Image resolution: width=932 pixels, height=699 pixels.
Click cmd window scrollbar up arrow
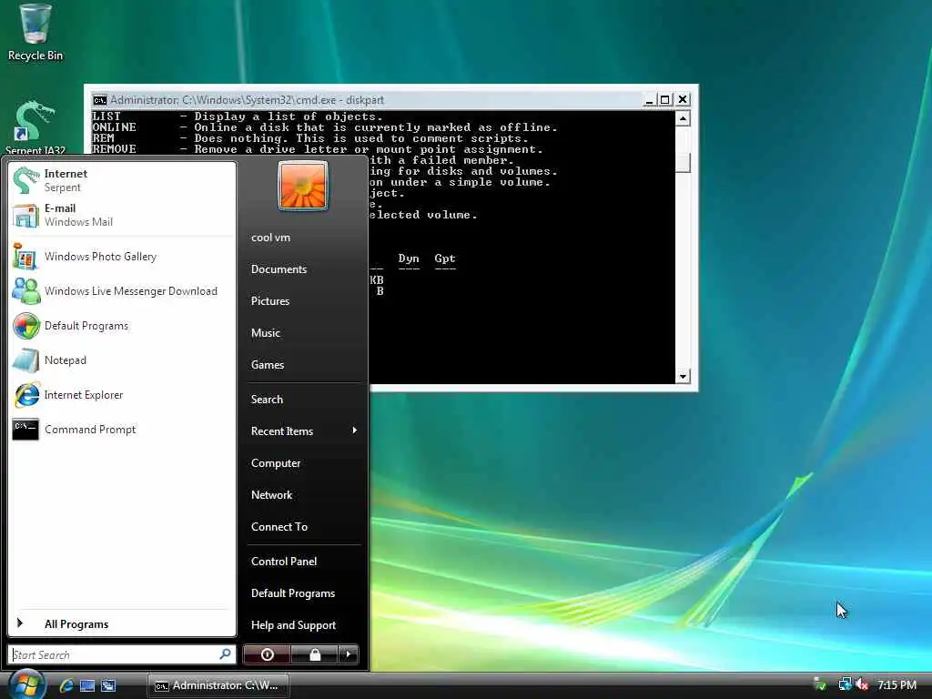point(683,119)
